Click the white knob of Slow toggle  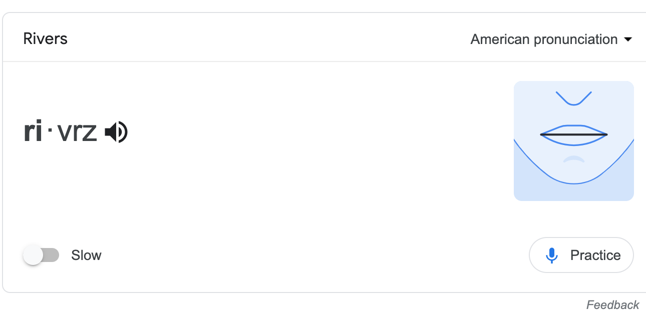pos(33,255)
